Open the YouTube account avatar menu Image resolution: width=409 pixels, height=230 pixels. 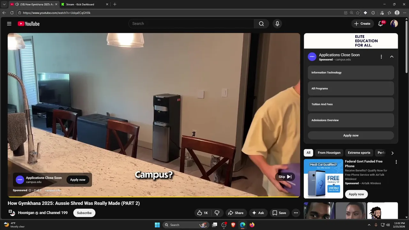tap(394, 24)
